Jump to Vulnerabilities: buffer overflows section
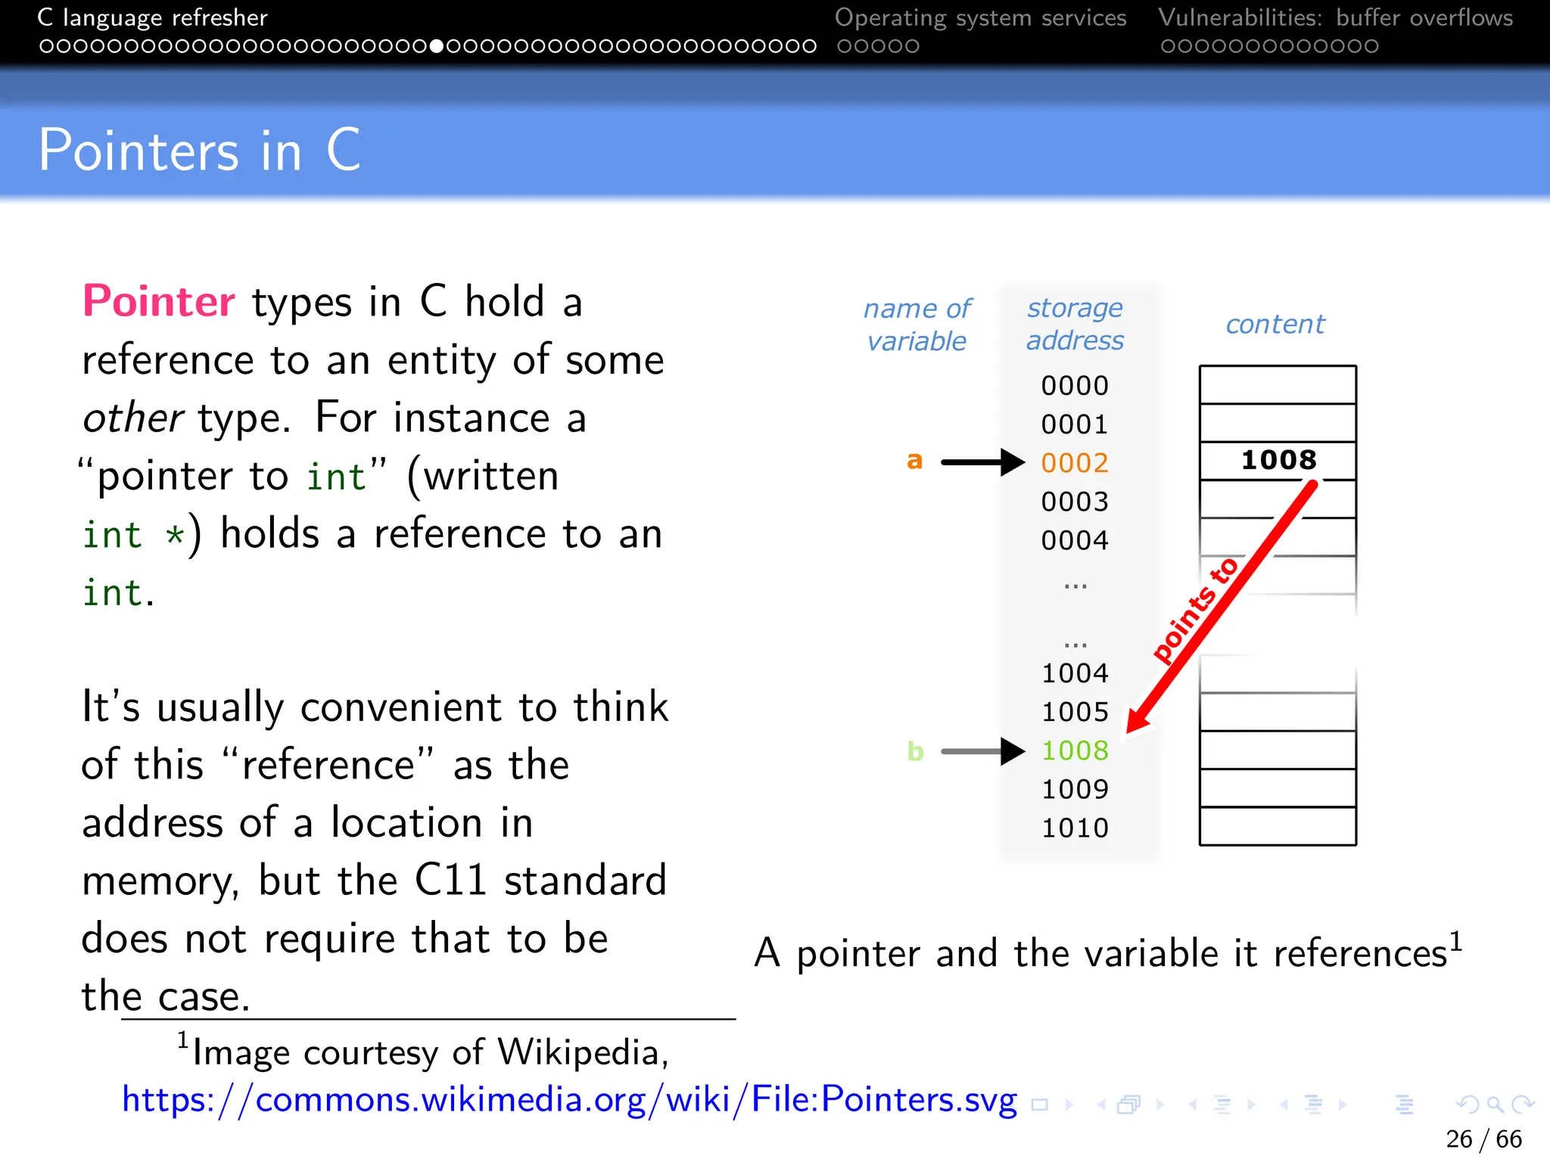The image size is (1550, 1162). click(x=1336, y=17)
